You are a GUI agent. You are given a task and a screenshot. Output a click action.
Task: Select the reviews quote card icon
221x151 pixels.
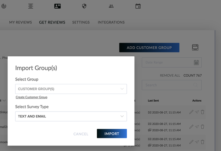point(58,6)
